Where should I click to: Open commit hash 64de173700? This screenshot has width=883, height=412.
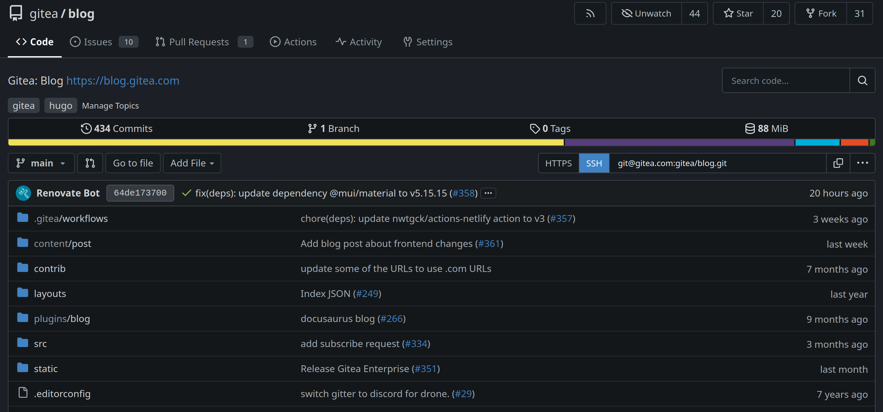pyautogui.click(x=140, y=193)
